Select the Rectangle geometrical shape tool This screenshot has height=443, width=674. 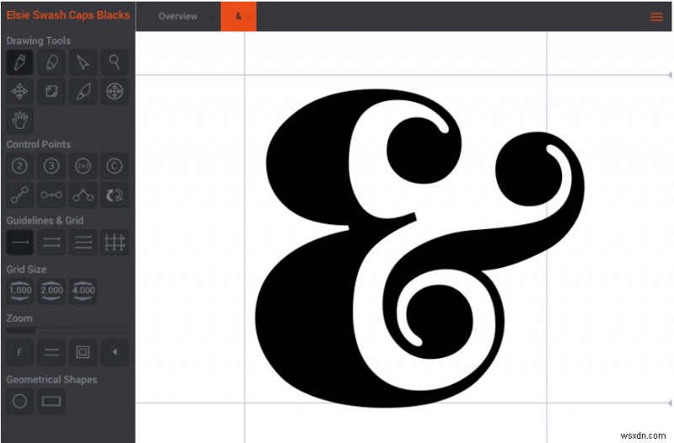51,402
